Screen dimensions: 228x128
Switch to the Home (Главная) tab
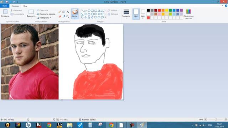pos(15,6)
